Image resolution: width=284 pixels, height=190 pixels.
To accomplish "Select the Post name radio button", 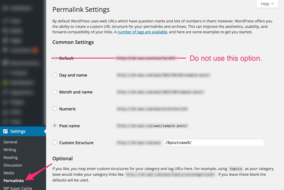I will [x=55, y=126].
